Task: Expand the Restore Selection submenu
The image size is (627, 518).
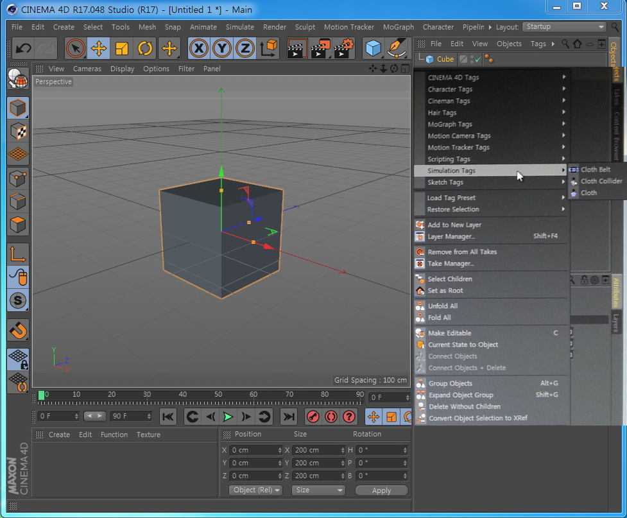Action: [491, 209]
